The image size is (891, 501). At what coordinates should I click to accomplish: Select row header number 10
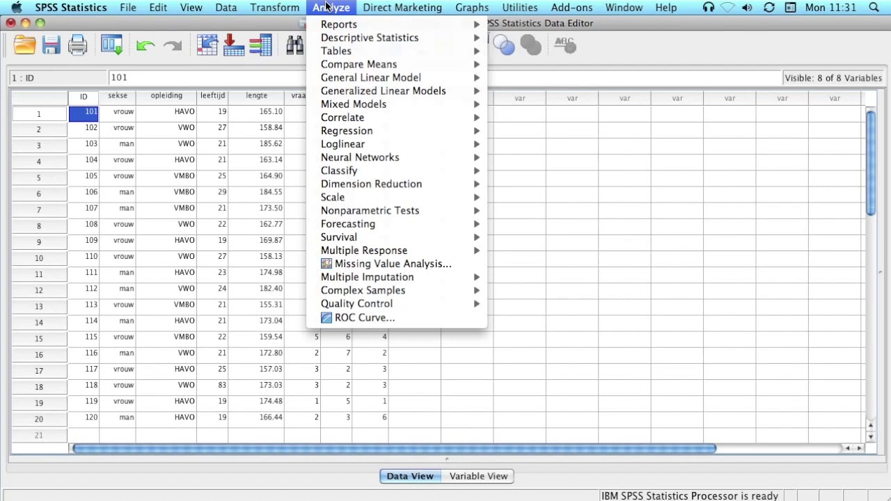(x=39, y=257)
